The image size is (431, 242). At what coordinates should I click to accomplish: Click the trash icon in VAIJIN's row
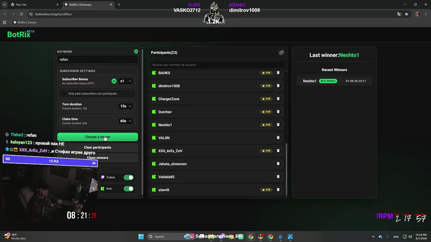point(278,137)
